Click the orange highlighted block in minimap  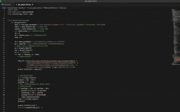point(177,59)
